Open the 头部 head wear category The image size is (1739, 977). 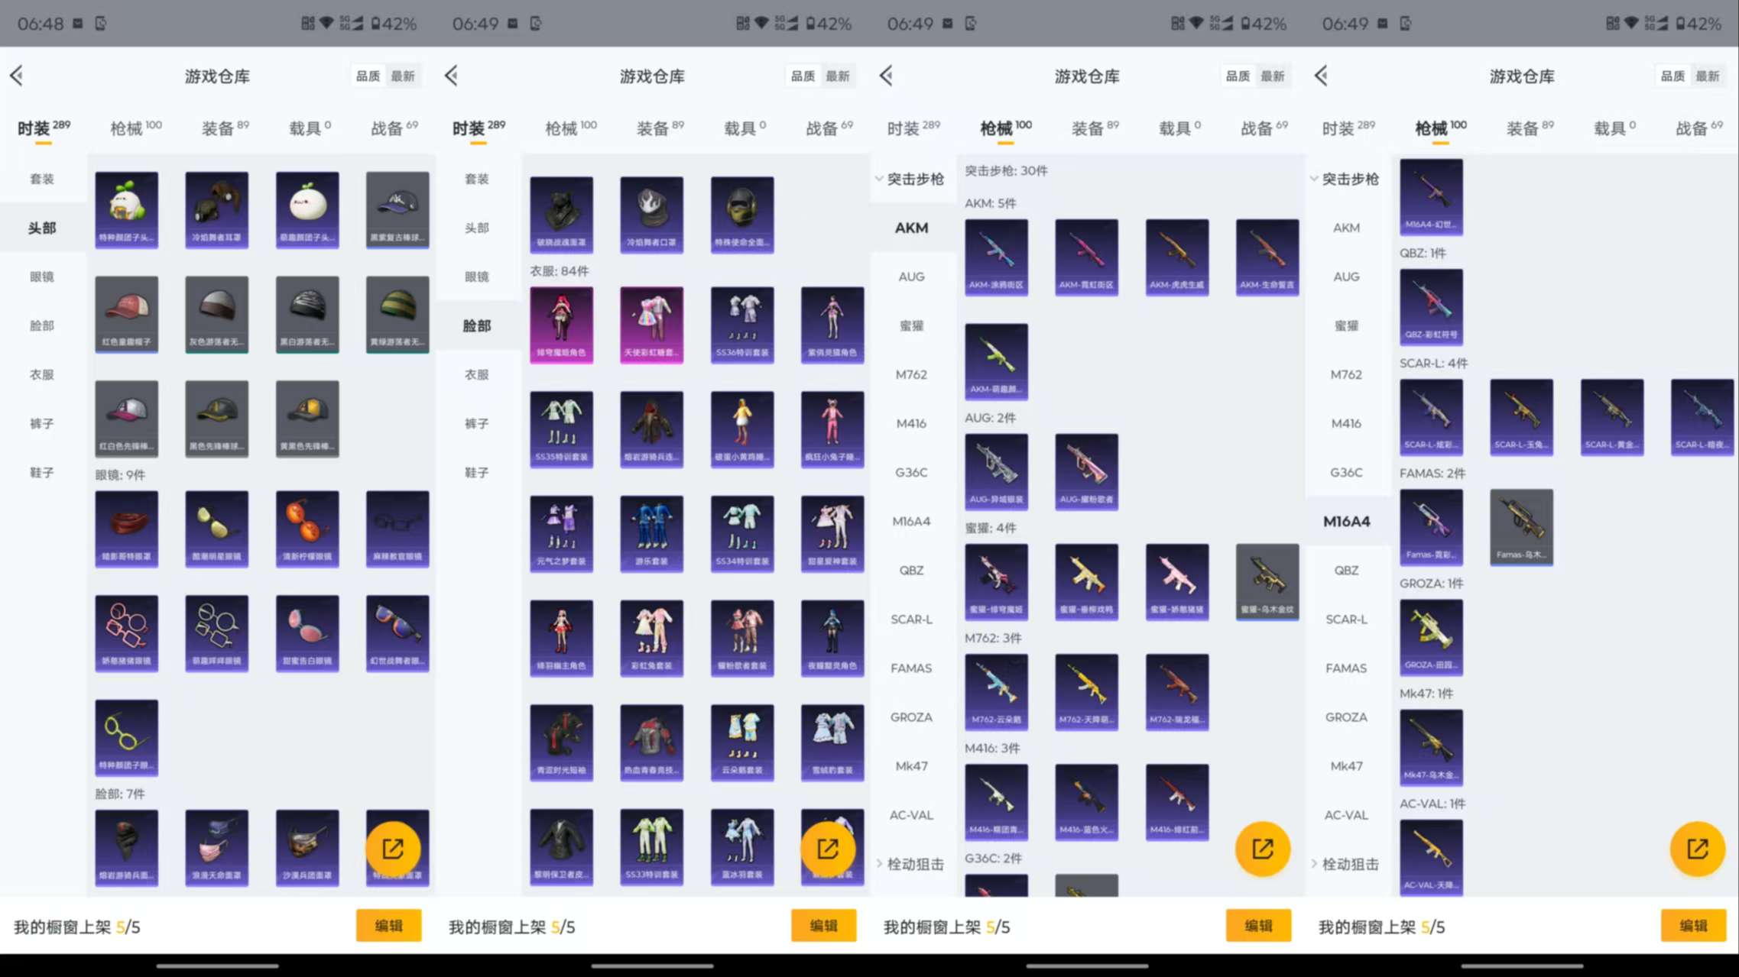(x=42, y=227)
